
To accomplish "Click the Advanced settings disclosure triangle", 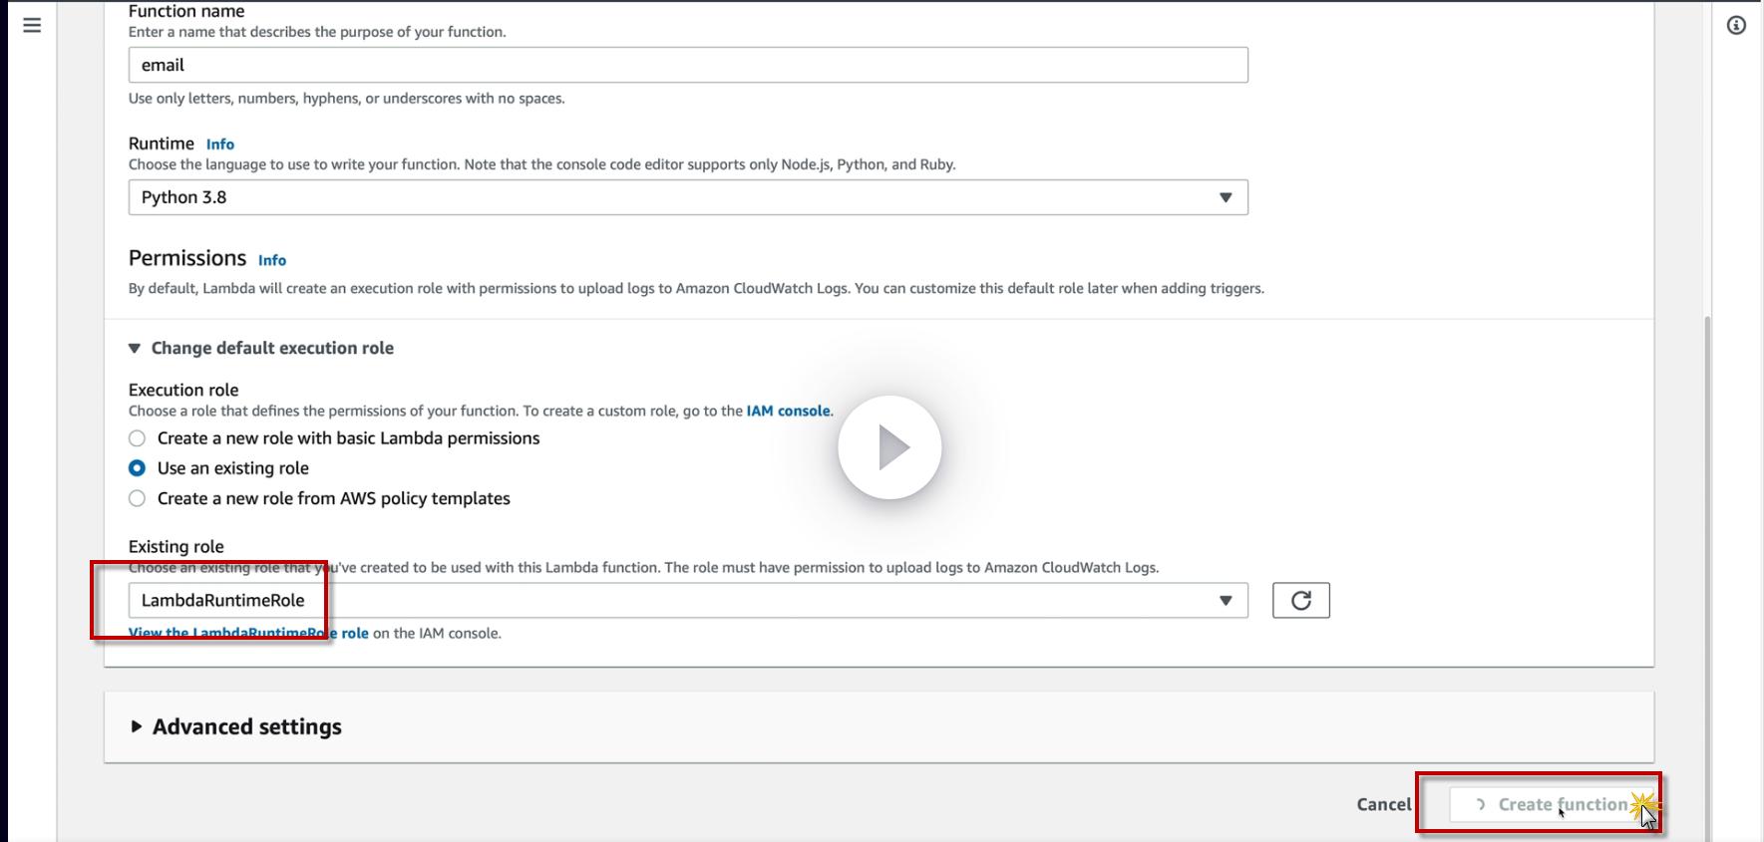I will [137, 726].
